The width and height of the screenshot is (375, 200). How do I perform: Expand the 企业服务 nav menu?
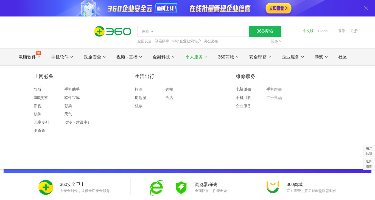[x=293, y=57]
